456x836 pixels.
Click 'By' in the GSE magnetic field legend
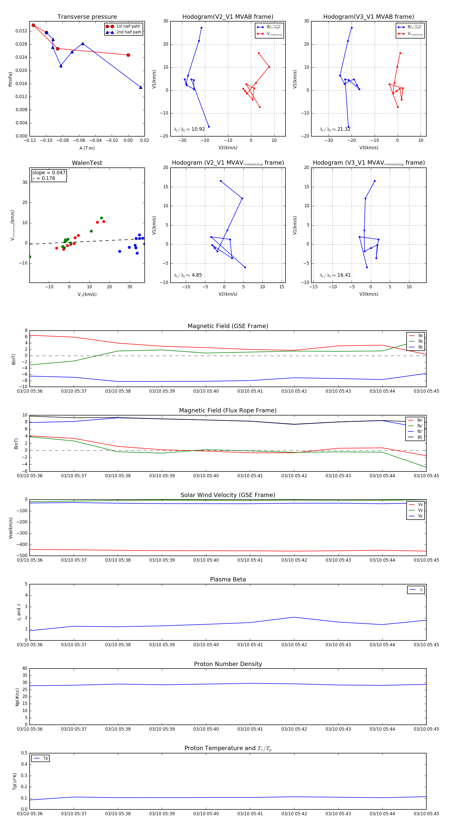tap(416, 341)
